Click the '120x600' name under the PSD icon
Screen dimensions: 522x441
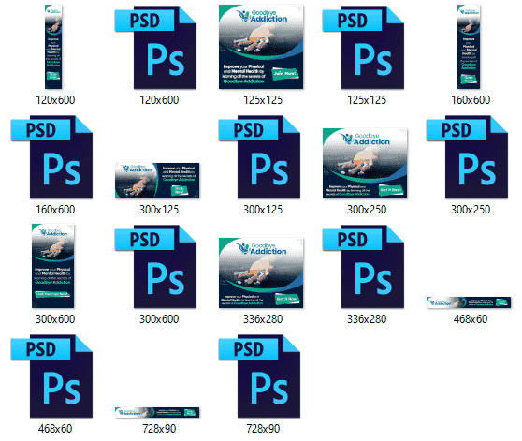pos(159,100)
